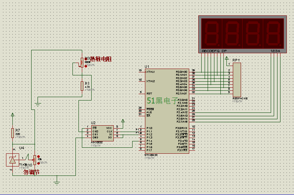This screenshot has height=195, width=294.
Task: Click the 4.7k value under R1
Action: (x=87, y=87)
